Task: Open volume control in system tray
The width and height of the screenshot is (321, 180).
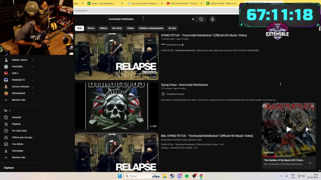Action: [303, 176]
